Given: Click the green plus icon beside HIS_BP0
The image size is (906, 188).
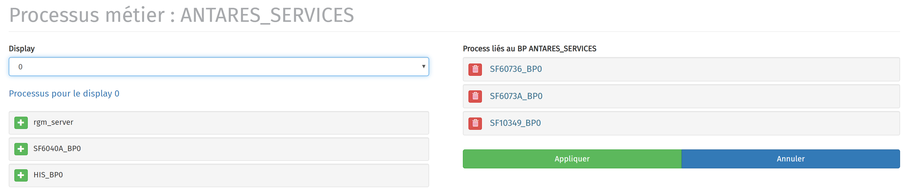Looking at the screenshot, I should click(21, 175).
